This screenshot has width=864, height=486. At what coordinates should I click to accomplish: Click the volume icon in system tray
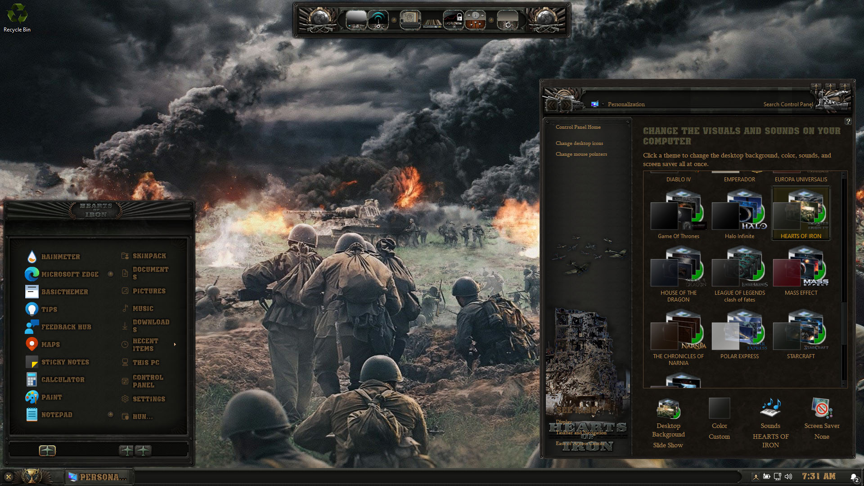coord(788,477)
